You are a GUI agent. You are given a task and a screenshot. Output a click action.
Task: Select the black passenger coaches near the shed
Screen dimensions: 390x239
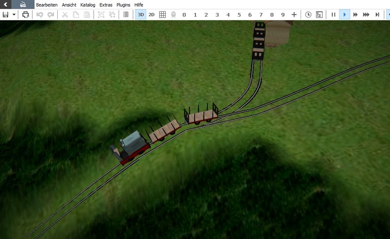coord(258,41)
